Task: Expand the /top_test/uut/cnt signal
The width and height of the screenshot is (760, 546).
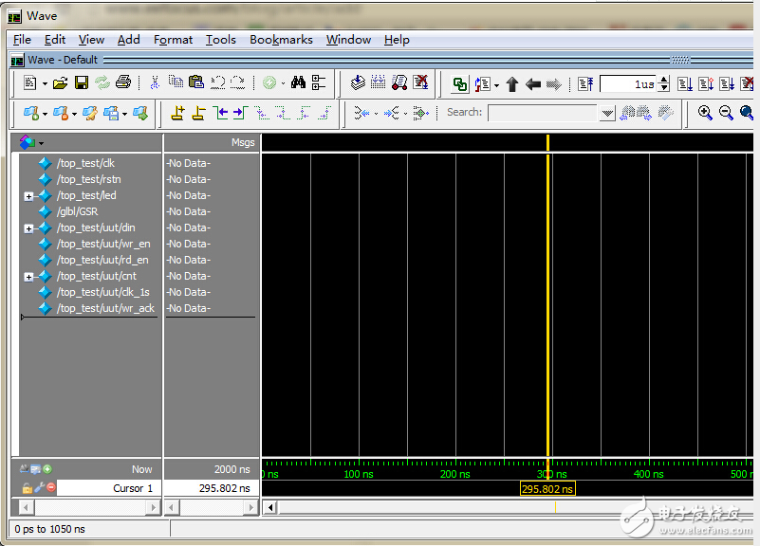Action: click(x=28, y=277)
